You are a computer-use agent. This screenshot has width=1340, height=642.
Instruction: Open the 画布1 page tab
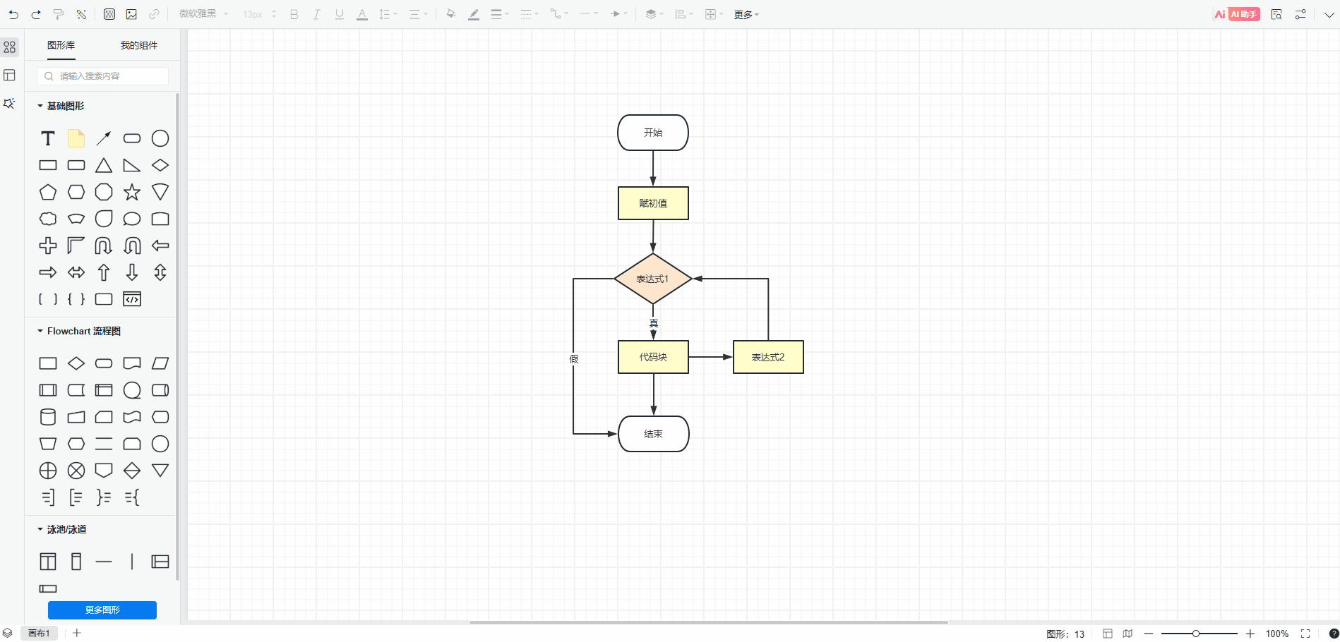coord(40,634)
